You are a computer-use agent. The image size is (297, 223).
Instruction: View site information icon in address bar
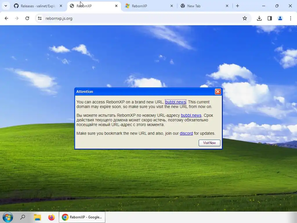39,18
